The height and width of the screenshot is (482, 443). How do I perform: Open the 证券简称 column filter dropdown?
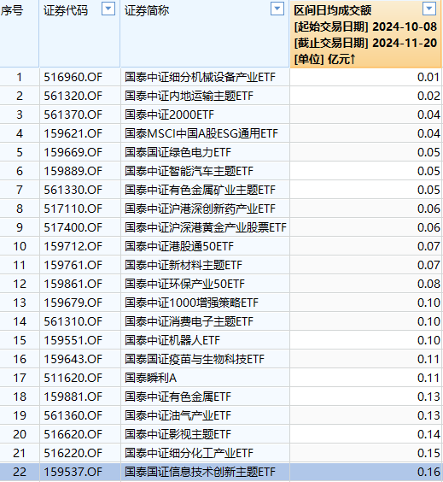(x=277, y=9)
